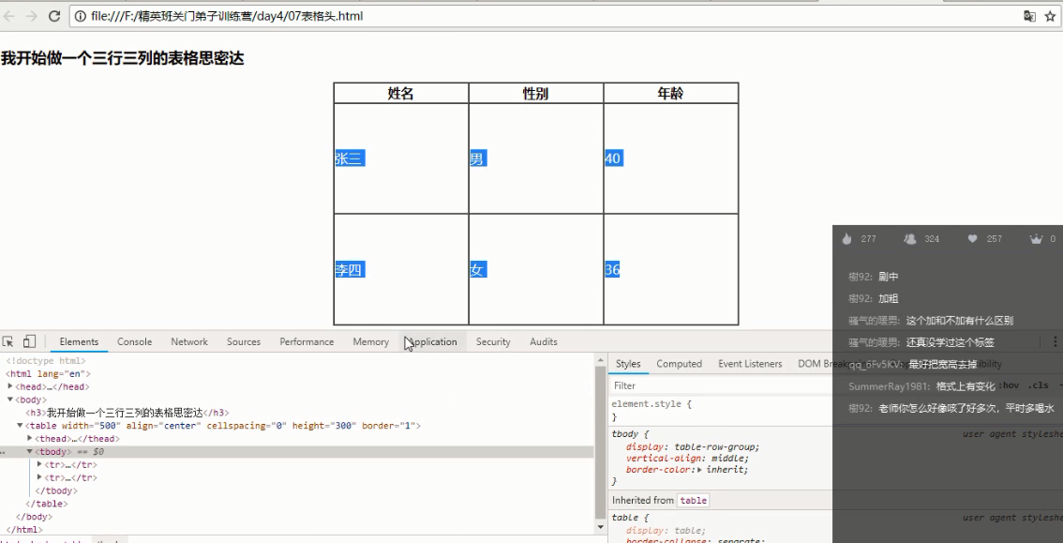Open the Application tab
Image resolution: width=1063 pixels, height=543 pixels.
pyautogui.click(x=433, y=341)
